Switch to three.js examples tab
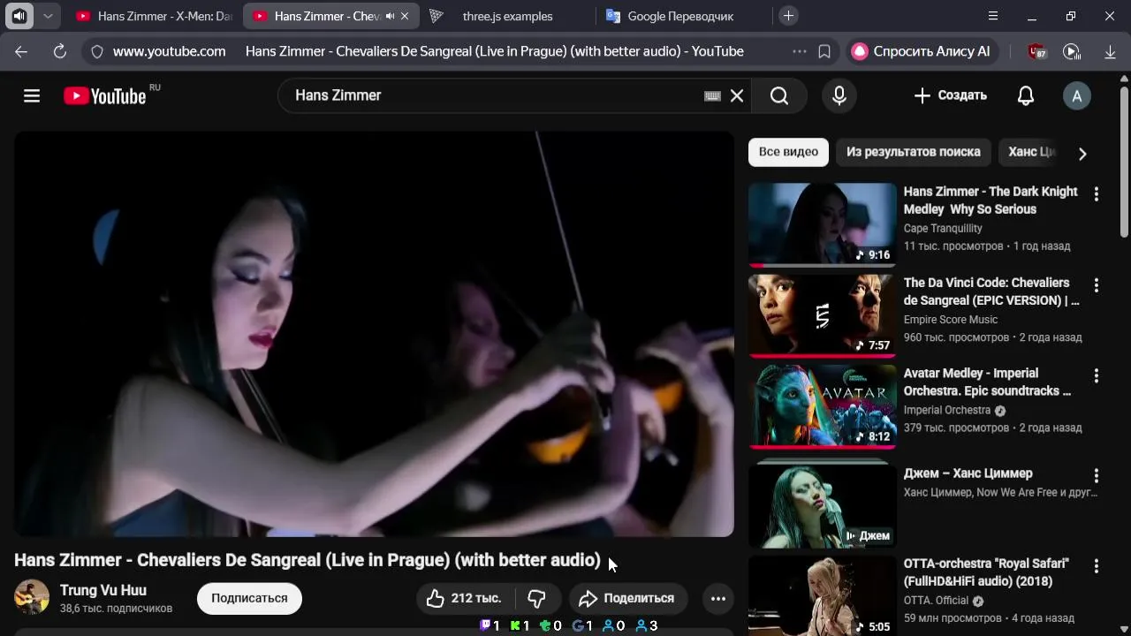This screenshot has height=636, width=1131. tap(506, 16)
